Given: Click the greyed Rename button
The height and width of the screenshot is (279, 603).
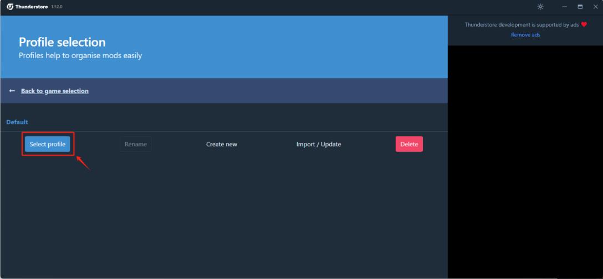Looking at the screenshot, I should tap(135, 144).
